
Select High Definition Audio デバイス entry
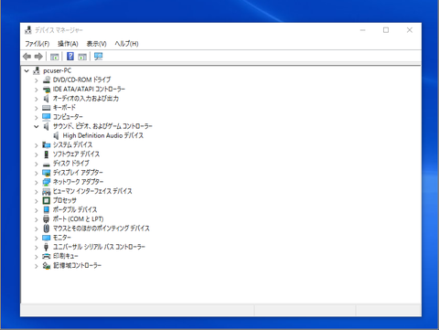[x=103, y=135]
